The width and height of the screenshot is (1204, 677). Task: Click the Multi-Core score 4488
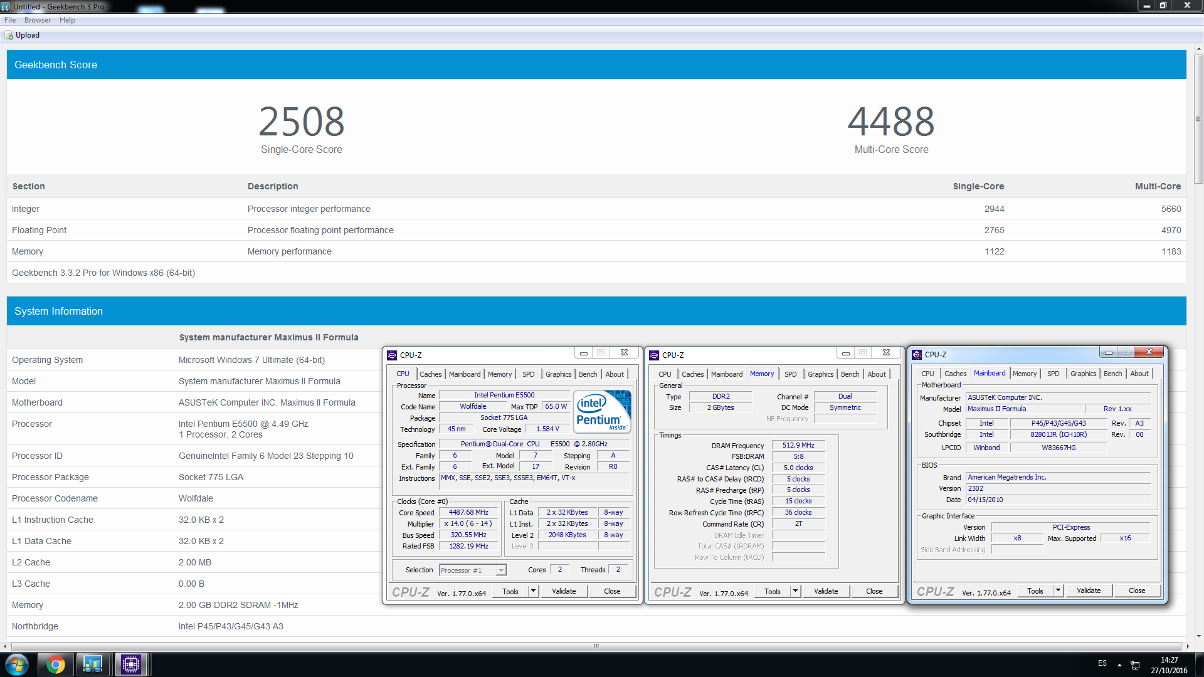tap(891, 122)
